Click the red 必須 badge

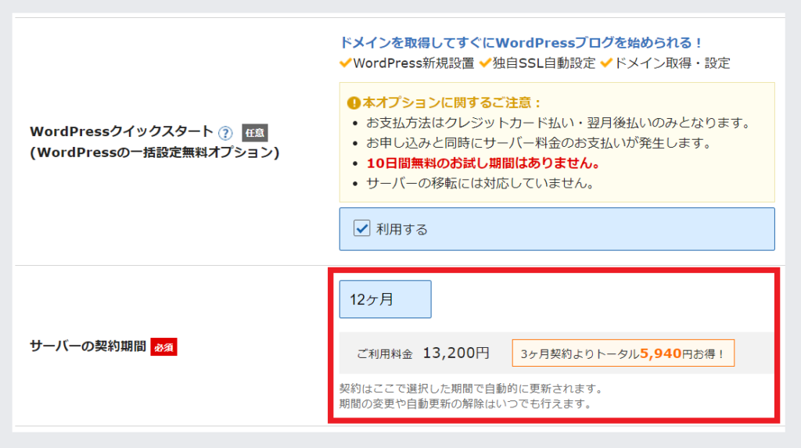pos(163,347)
